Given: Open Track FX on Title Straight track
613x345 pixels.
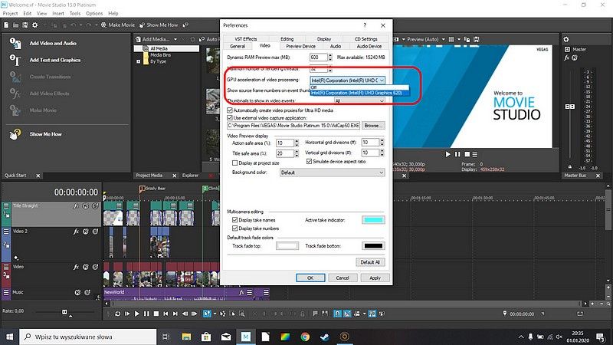Looking at the screenshot, I should click(x=76, y=206).
